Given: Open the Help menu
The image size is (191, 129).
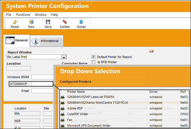Looking at the screenshot, I should tap(55, 15).
